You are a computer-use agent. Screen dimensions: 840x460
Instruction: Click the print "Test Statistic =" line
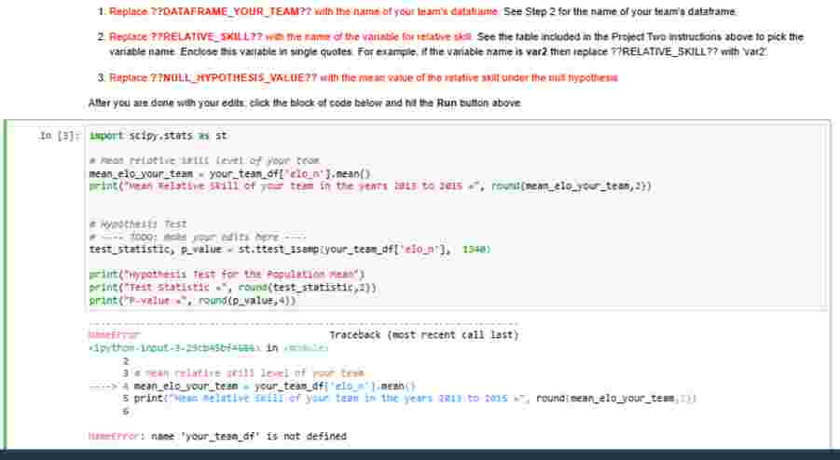pos(232,288)
